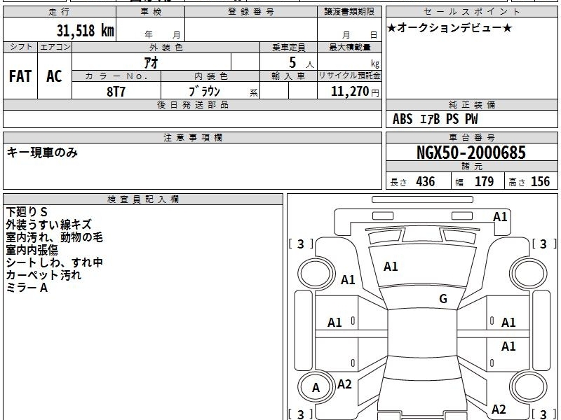Viewport: 561px width, 420px height.
Task: Click the mileage value 31,518 km
Action: pos(85,30)
